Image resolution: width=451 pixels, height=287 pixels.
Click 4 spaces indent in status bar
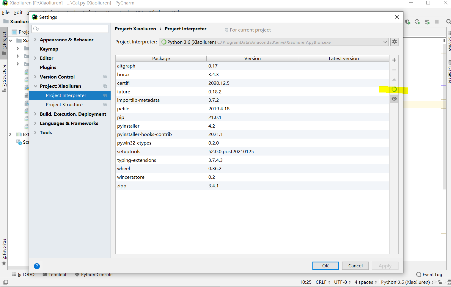pyautogui.click(x=366, y=282)
